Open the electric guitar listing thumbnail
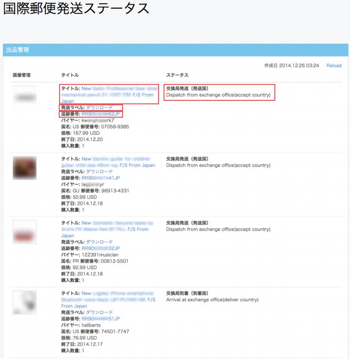Viewport: 350px width, 359px height. pyautogui.click(x=25, y=168)
